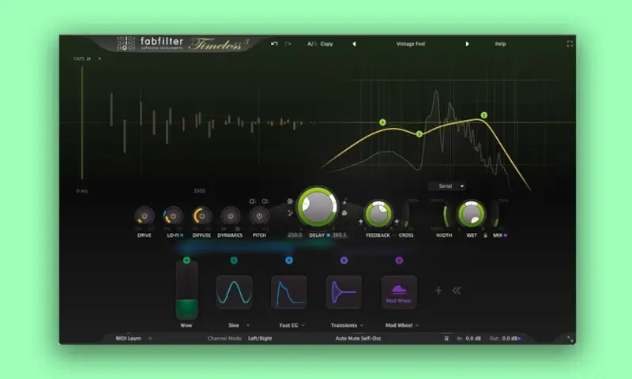Collapse modulation section with double chevron
Image resolution: width=632 pixels, height=379 pixels.
click(457, 291)
